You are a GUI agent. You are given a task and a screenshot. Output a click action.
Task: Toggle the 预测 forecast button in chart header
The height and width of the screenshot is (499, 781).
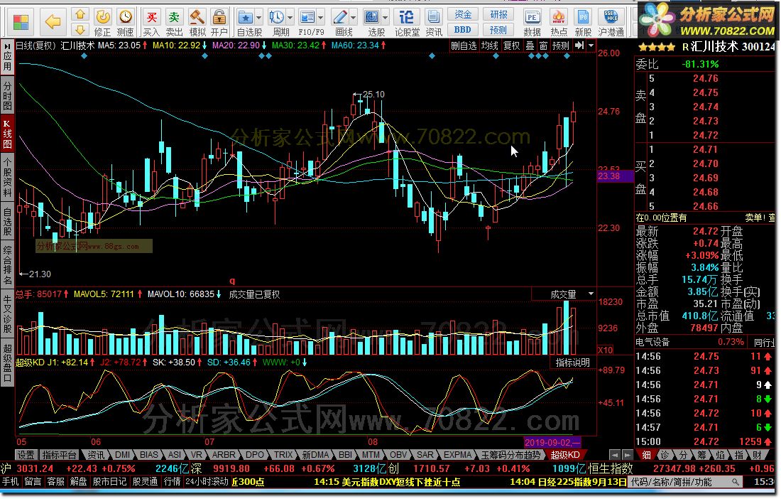pyautogui.click(x=560, y=46)
